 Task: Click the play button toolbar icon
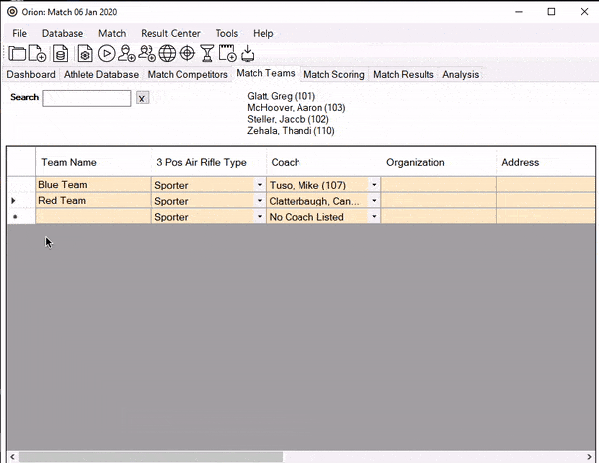click(x=106, y=54)
